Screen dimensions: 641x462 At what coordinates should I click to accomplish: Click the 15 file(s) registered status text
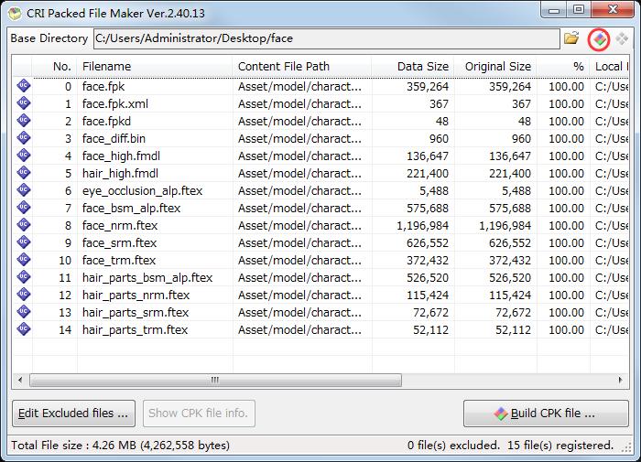pyautogui.click(x=560, y=446)
